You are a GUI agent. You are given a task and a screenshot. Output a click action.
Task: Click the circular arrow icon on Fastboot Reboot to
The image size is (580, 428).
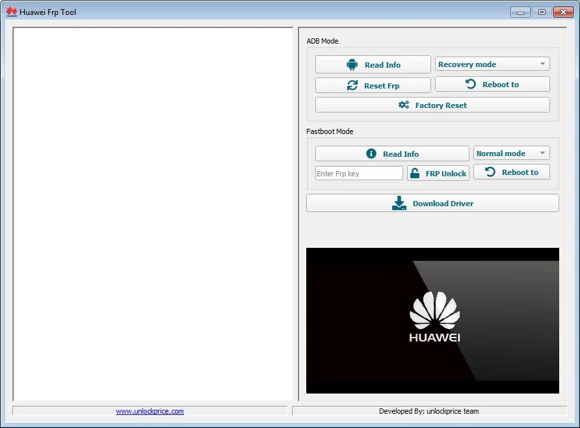point(490,172)
